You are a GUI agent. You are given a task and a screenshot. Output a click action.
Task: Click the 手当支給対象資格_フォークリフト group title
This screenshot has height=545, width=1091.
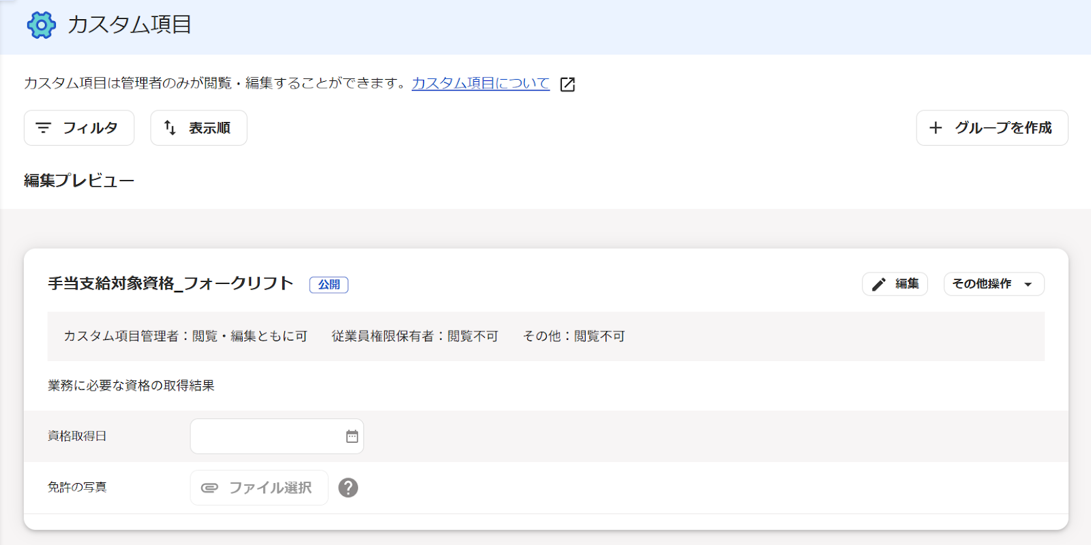pyautogui.click(x=170, y=283)
